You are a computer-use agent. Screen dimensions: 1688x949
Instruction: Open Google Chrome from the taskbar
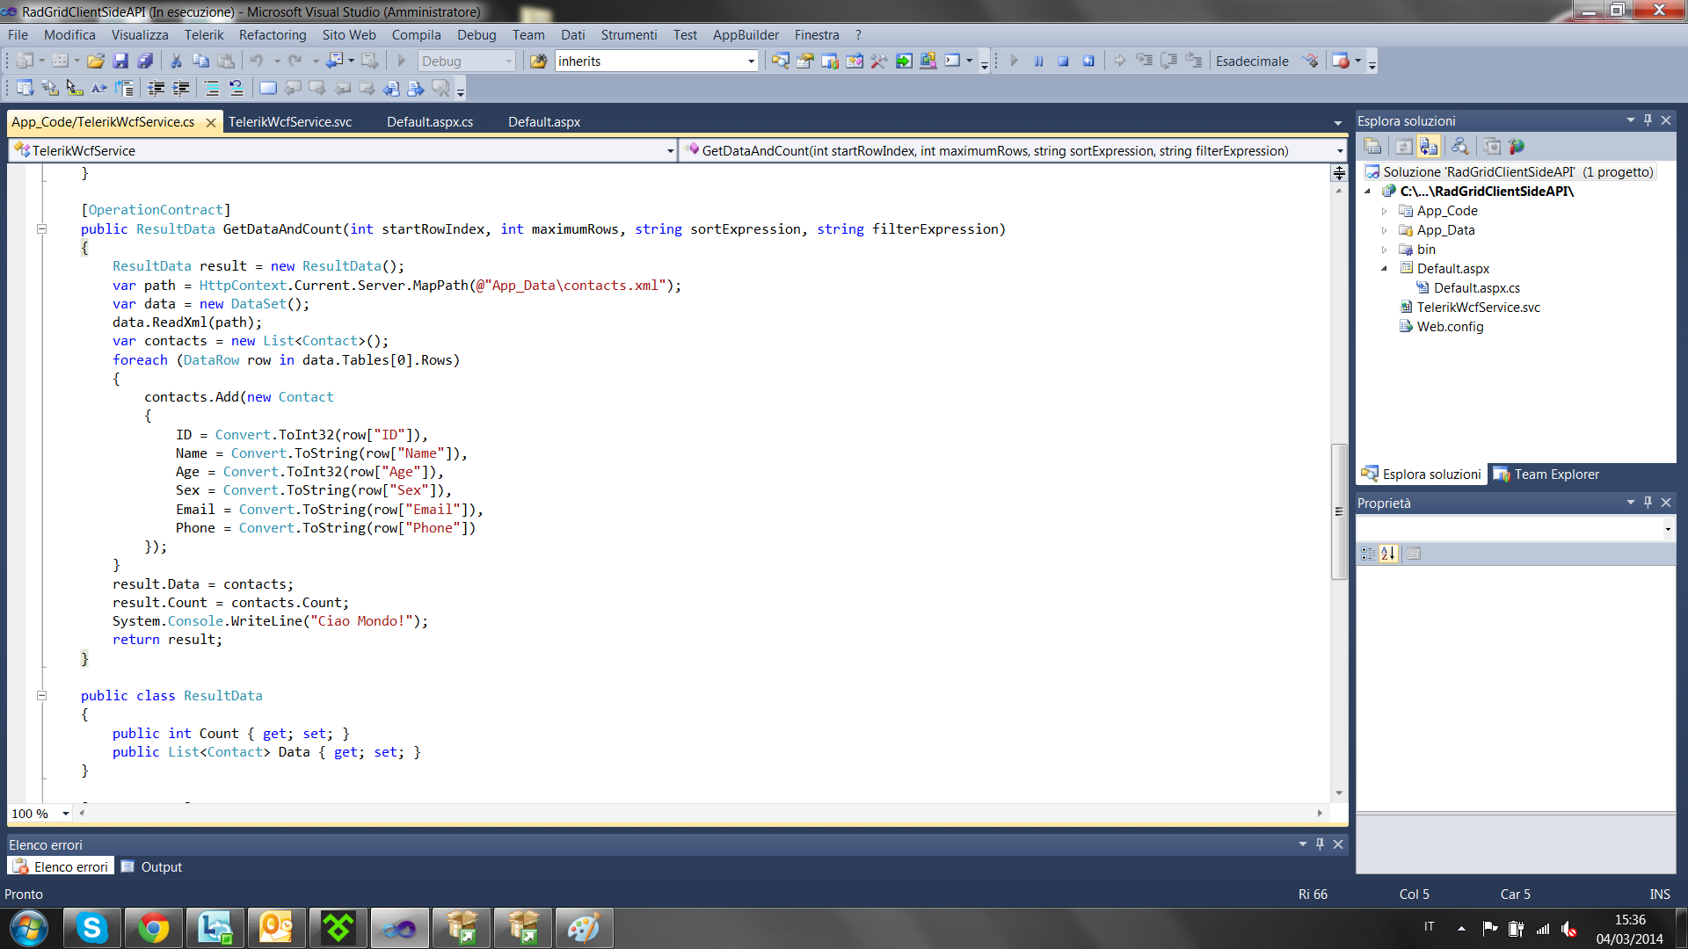pyautogui.click(x=153, y=928)
